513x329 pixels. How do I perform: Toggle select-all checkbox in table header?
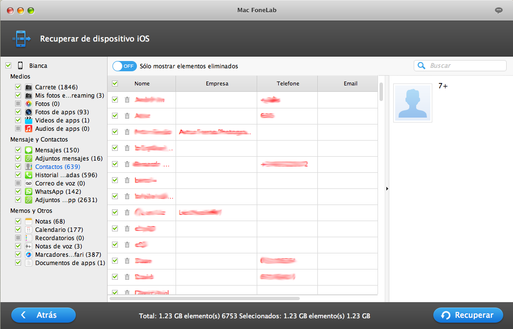115,83
